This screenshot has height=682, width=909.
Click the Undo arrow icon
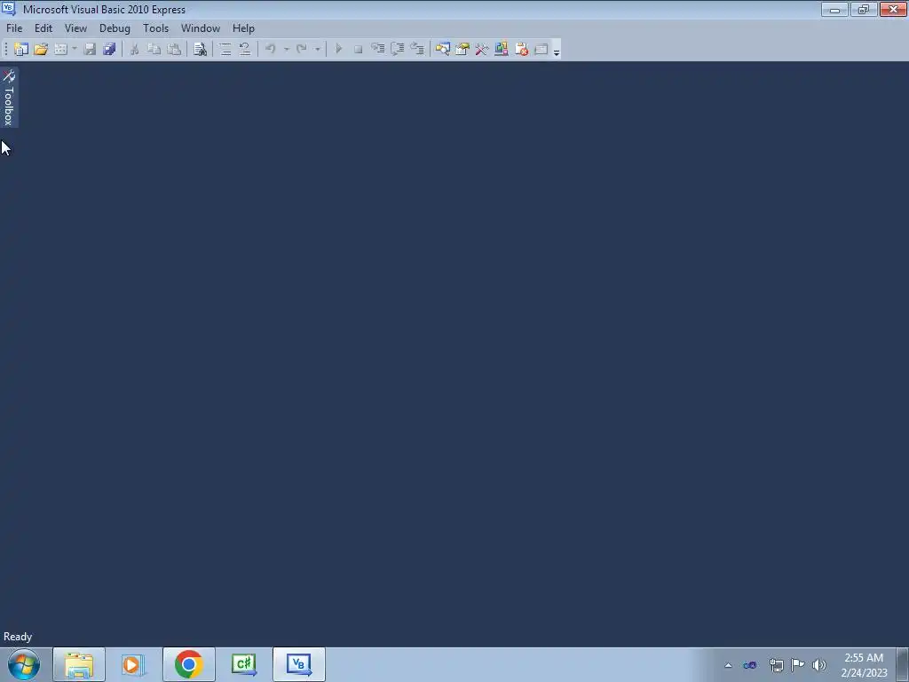(x=270, y=50)
